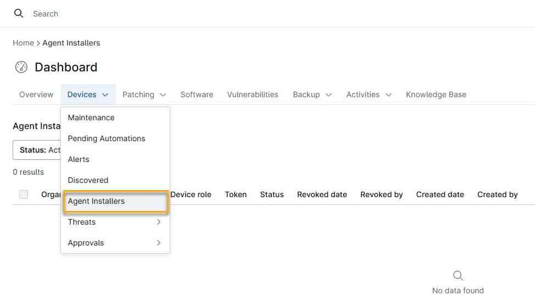The height and width of the screenshot is (307, 535).
Task: Click into the Search field
Action: pos(165,14)
